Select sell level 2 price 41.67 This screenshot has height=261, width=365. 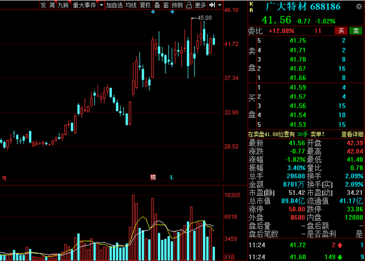(298, 68)
